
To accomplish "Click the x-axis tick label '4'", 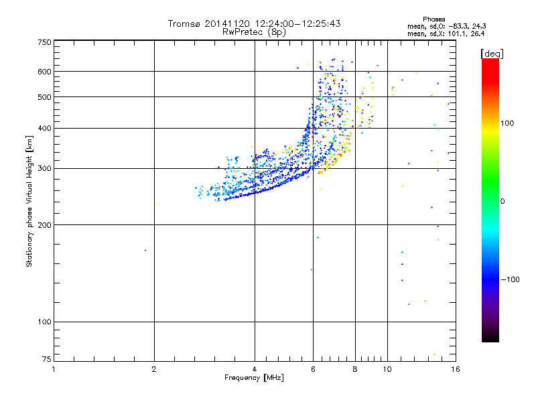I will coord(255,369).
